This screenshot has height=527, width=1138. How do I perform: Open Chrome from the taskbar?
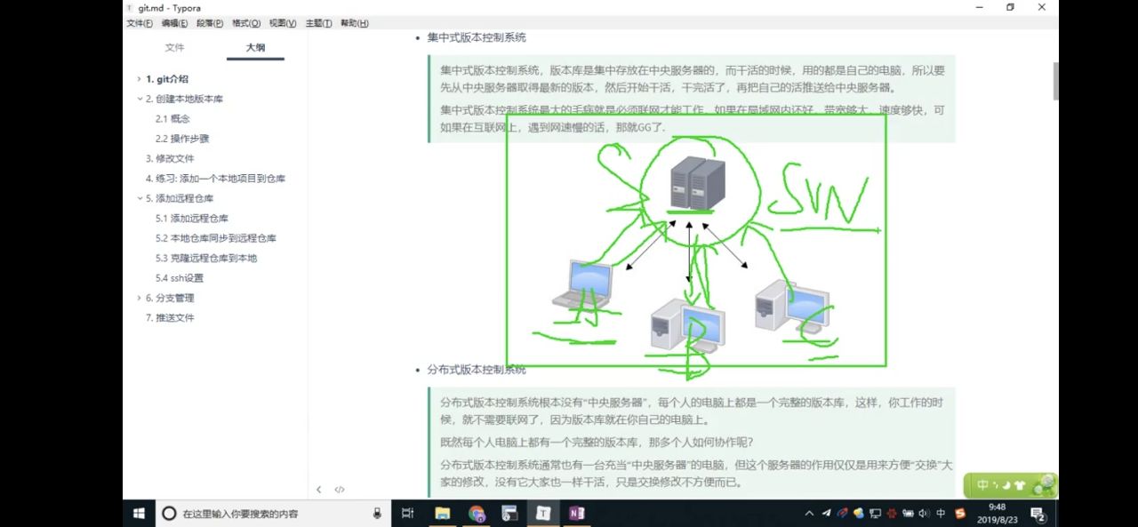click(477, 513)
